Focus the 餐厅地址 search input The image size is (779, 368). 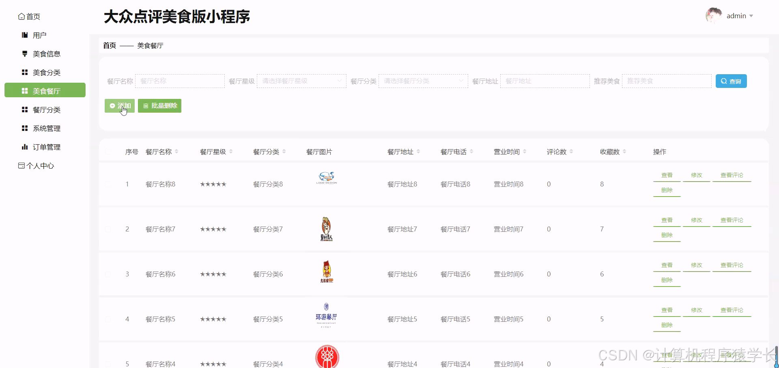pyautogui.click(x=545, y=81)
